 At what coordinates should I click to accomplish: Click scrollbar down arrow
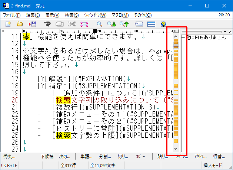coord(176,148)
